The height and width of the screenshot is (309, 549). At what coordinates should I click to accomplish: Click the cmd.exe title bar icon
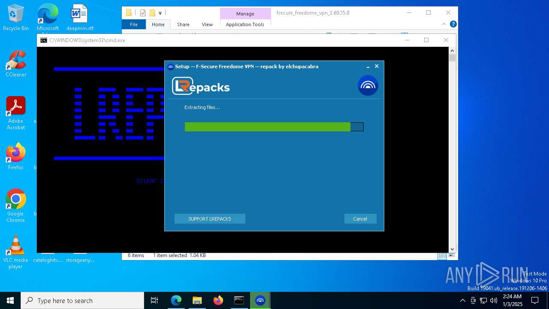pos(44,40)
